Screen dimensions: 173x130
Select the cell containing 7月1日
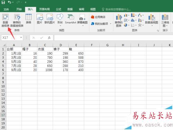point(14,66)
